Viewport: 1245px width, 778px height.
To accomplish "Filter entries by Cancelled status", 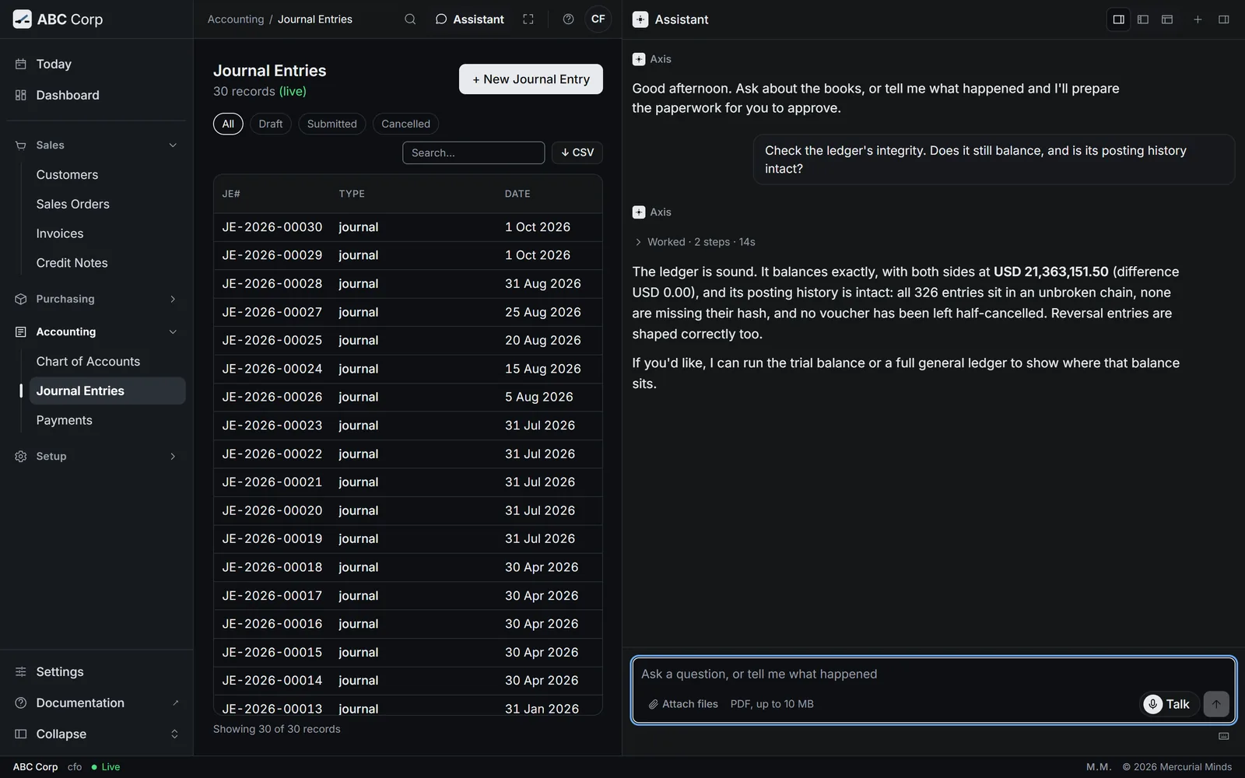I will coord(405,124).
